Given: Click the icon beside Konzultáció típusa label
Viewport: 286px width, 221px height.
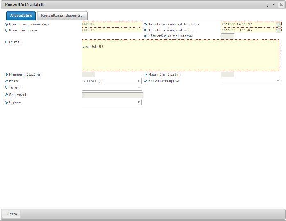Looking at the screenshot, I should point(145,81).
